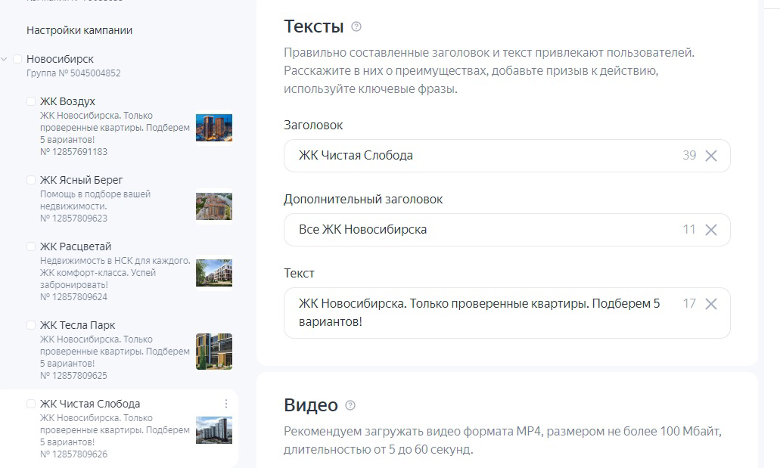Click the ЖК Расцветай thumbnail image
This screenshot has width=780, height=468.
point(214,272)
